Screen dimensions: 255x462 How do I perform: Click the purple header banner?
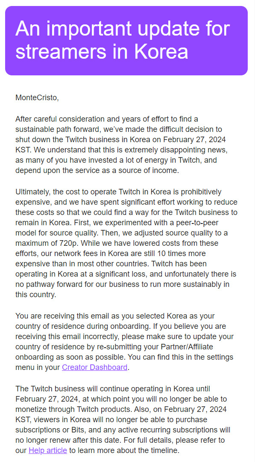coord(126,41)
